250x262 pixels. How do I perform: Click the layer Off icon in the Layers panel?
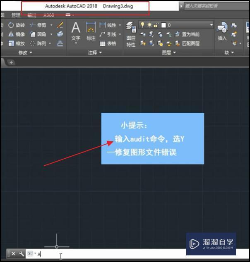142,34
